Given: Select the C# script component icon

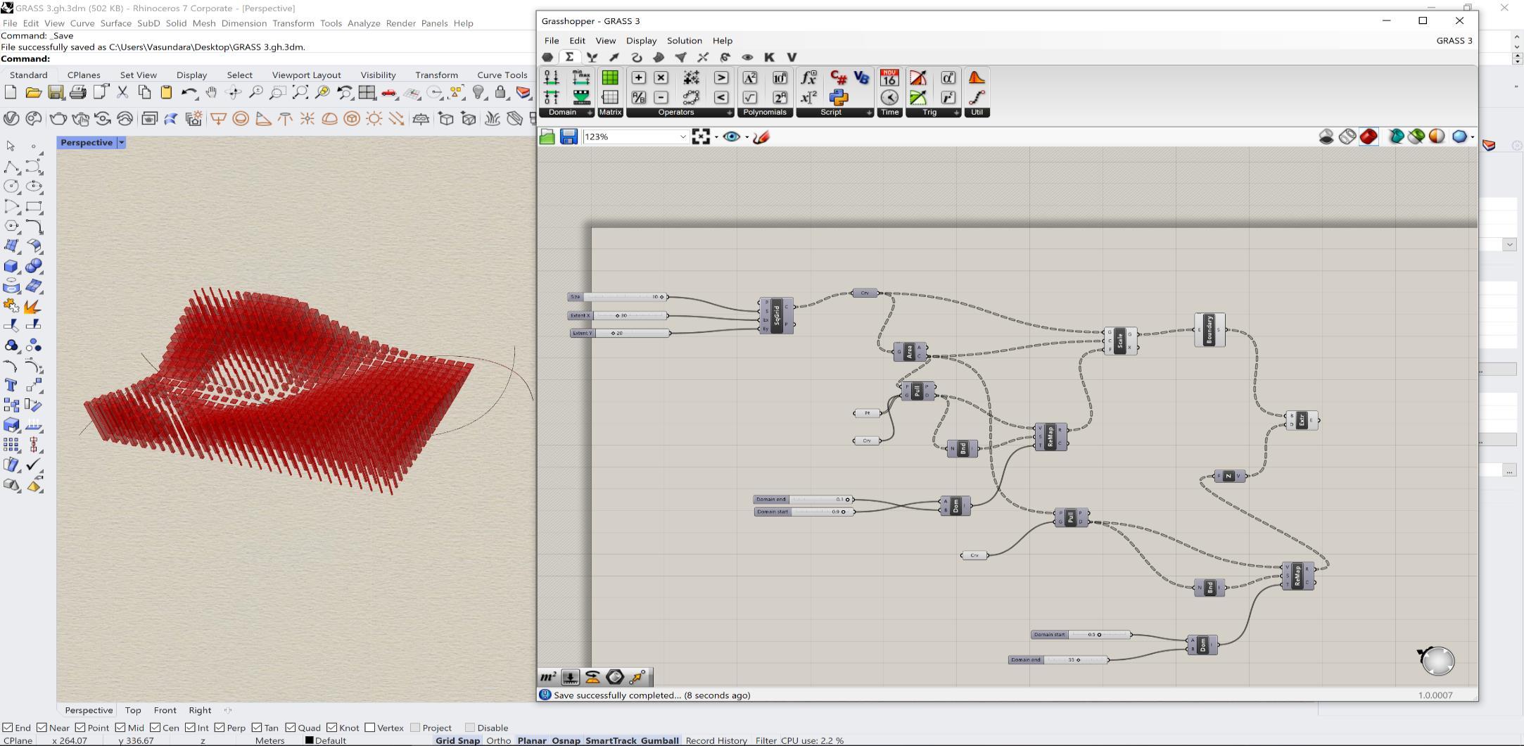Looking at the screenshot, I should click(838, 77).
